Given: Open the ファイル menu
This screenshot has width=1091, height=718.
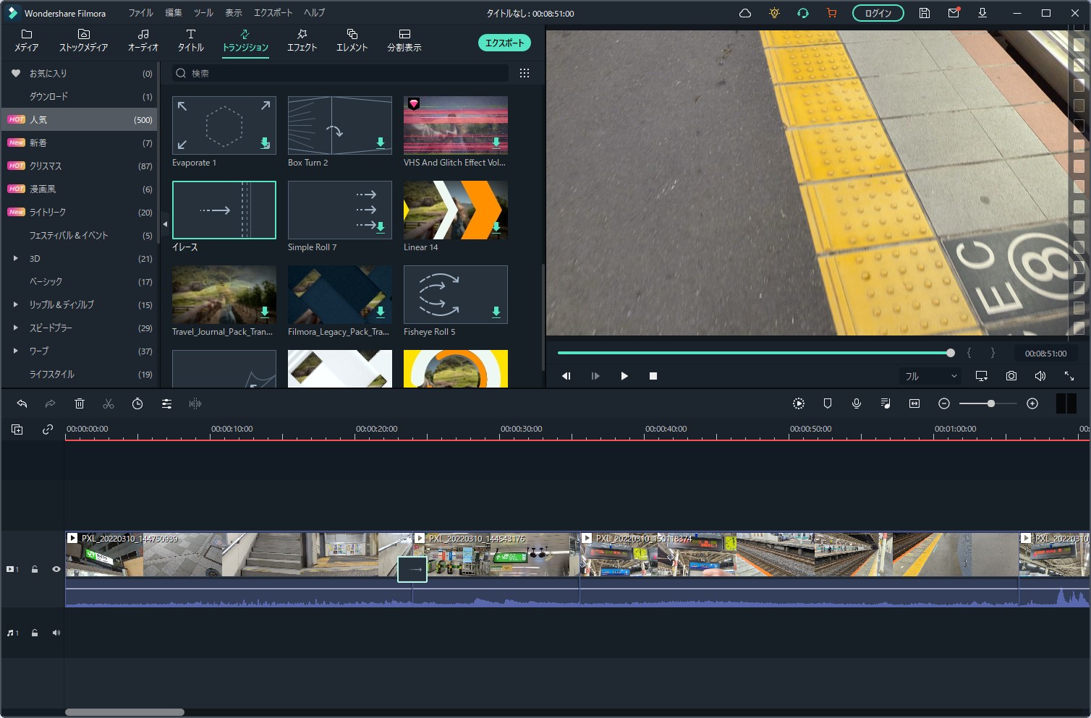Looking at the screenshot, I should pyautogui.click(x=140, y=13).
